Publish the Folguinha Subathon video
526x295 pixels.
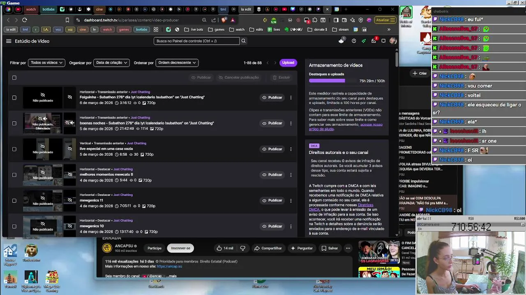(272, 98)
